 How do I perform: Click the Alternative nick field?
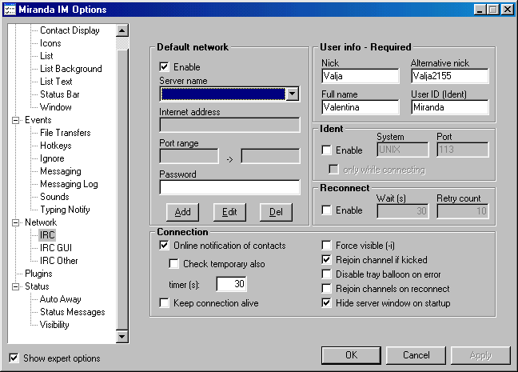pos(449,76)
